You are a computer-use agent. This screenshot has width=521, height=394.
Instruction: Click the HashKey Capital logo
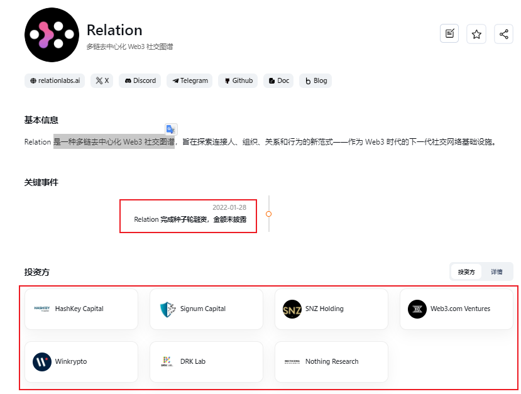[x=42, y=309]
